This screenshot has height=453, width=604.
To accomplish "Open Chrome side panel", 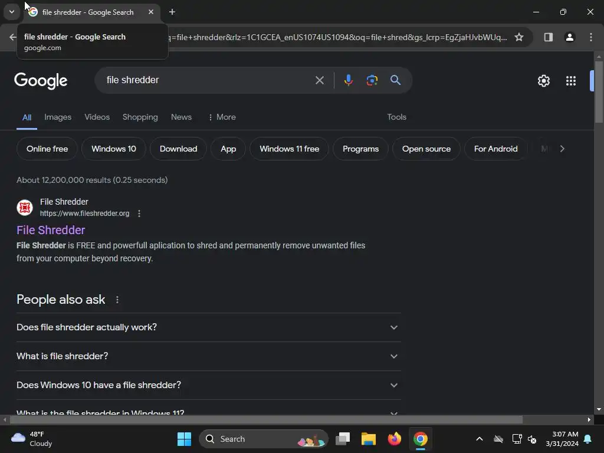I will [548, 37].
